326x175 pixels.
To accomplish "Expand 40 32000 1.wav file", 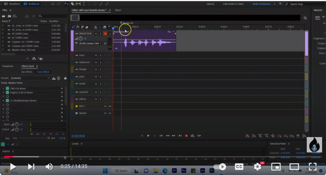I will click(x=3, y=34).
